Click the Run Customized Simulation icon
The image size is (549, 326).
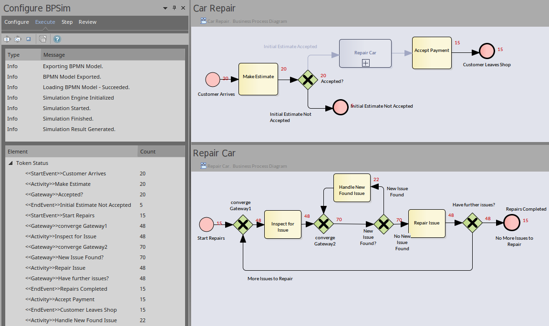point(17,39)
